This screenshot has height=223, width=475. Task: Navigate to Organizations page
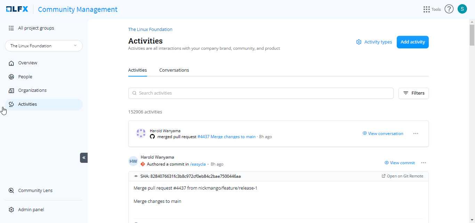coord(32,90)
